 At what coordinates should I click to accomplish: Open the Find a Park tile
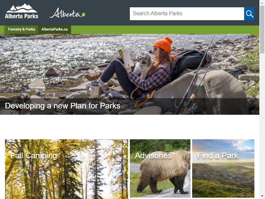click(x=223, y=168)
